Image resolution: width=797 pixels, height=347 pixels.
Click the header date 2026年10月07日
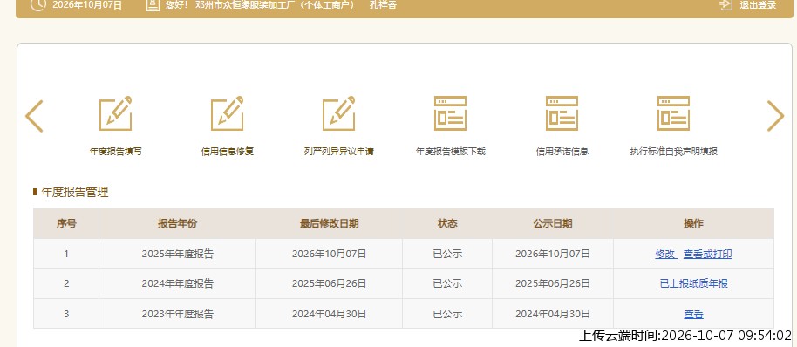coord(87,5)
